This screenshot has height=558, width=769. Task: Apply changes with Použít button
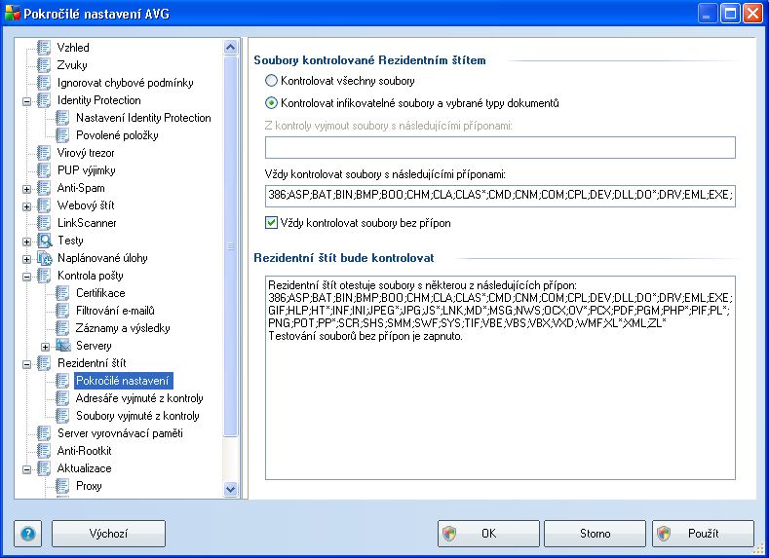coord(703,534)
